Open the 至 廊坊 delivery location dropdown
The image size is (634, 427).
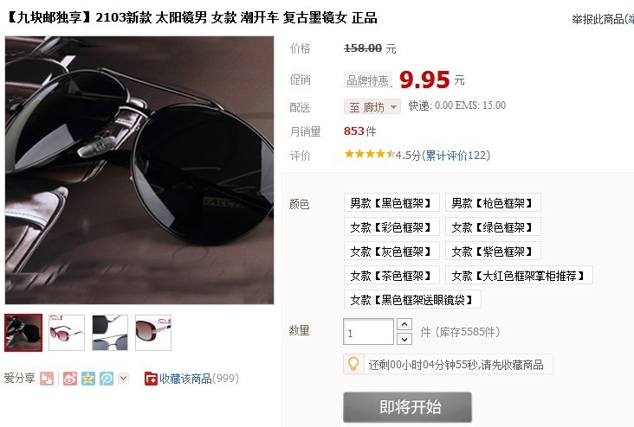click(x=372, y=106)
